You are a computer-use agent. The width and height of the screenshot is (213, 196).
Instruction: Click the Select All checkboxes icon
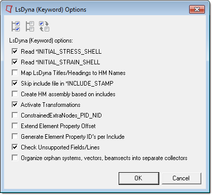16,26
